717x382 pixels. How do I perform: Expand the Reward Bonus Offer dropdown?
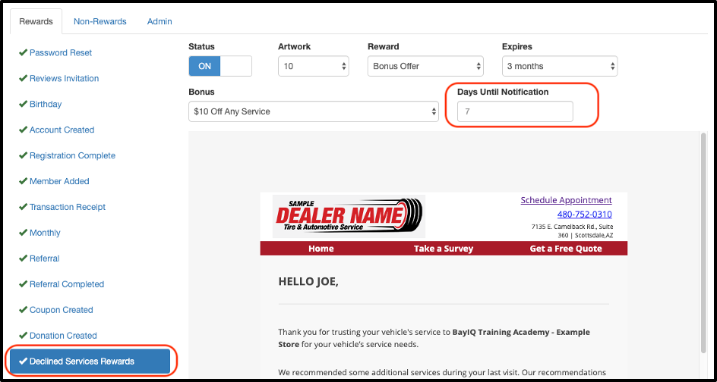coord(425,66)
